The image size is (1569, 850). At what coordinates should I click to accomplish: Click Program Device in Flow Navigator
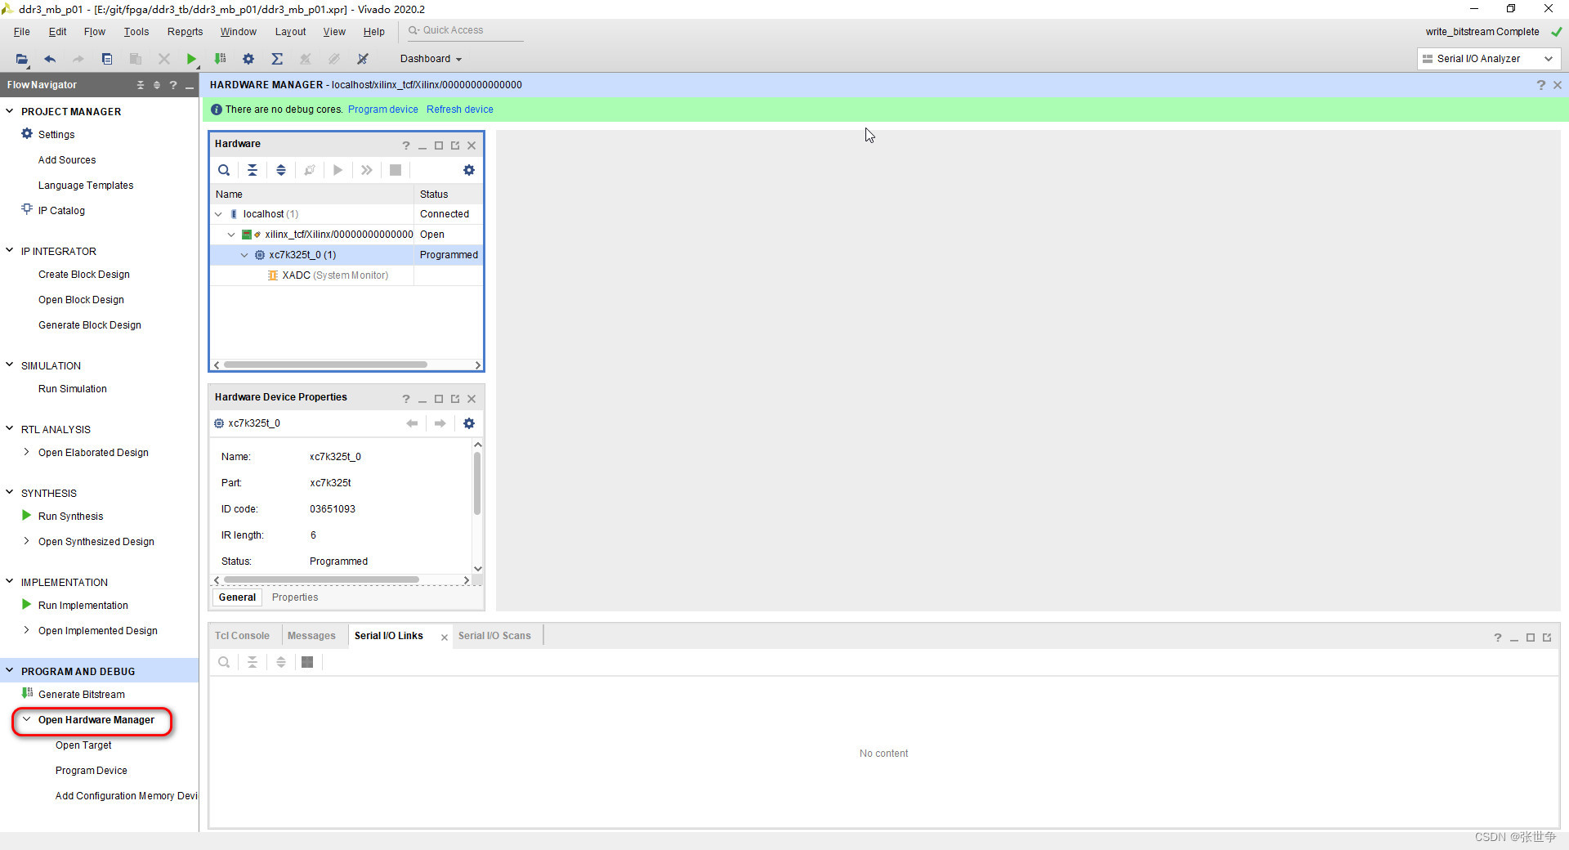point(92,771)
